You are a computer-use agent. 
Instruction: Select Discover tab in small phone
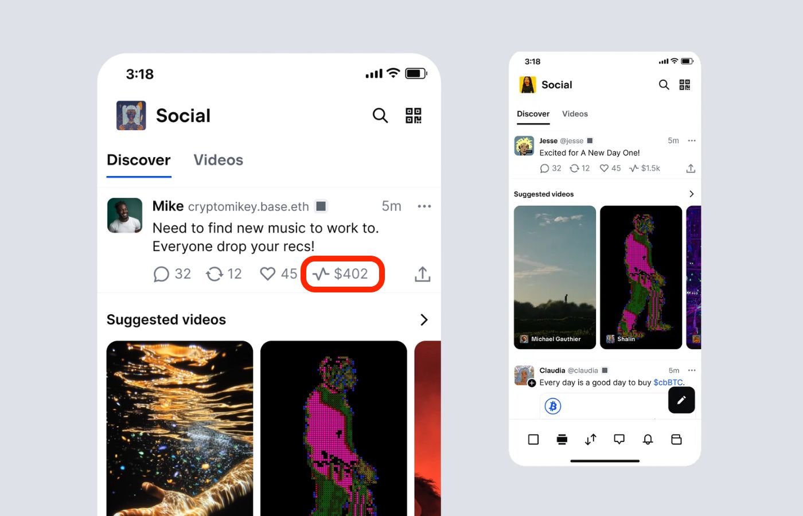coord(533,114)
